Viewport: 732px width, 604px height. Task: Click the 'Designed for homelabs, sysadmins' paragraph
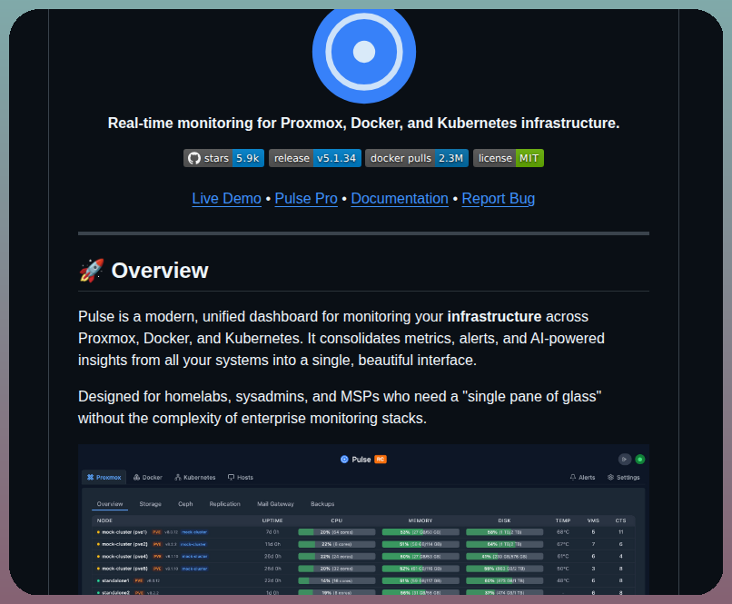340,407
